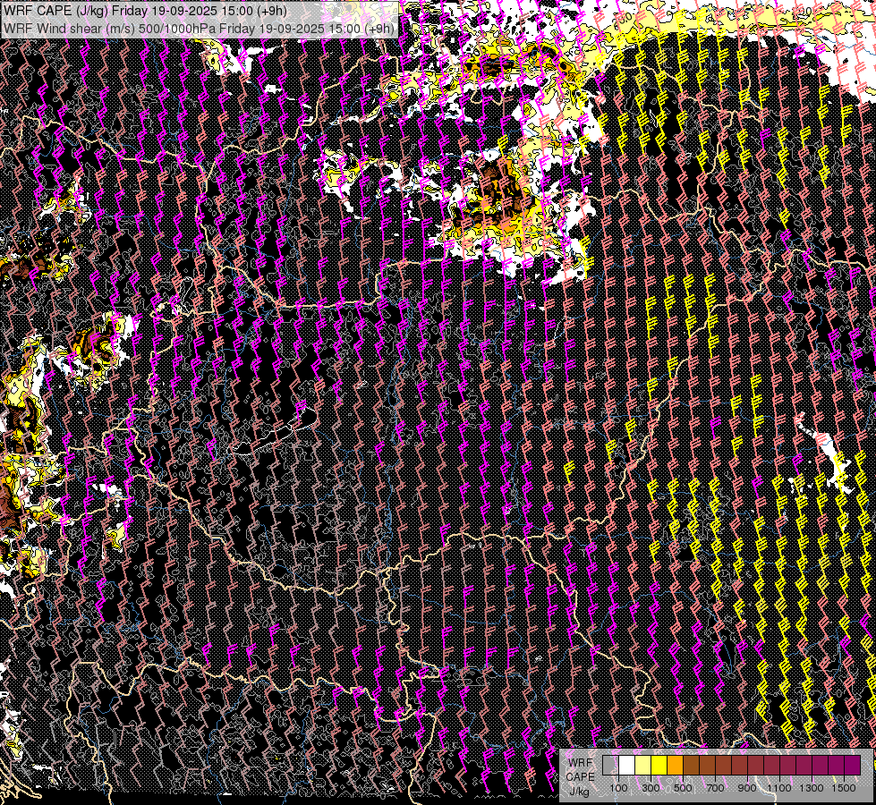876x805 pixels.
Task: Click the gray legend swatch below 100
Action: (x=610, y=765)
